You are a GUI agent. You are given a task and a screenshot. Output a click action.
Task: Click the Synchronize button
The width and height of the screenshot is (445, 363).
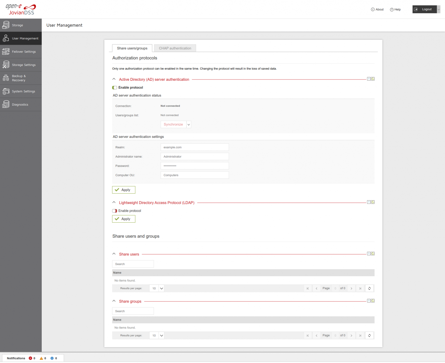click(x=173, y=124)
